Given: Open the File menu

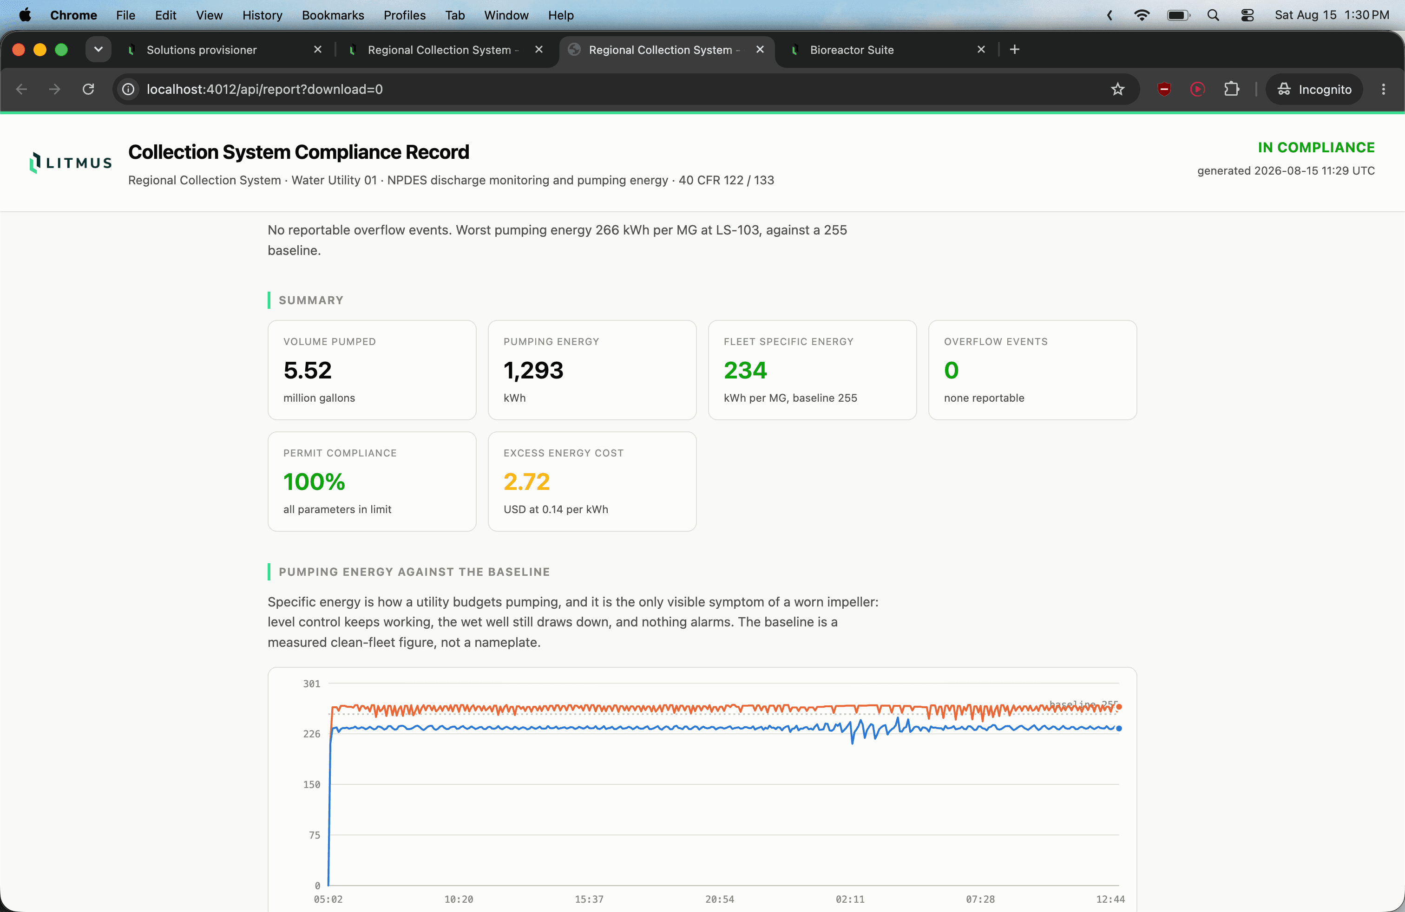Looking at the screenshot, I should pos(125,15).
